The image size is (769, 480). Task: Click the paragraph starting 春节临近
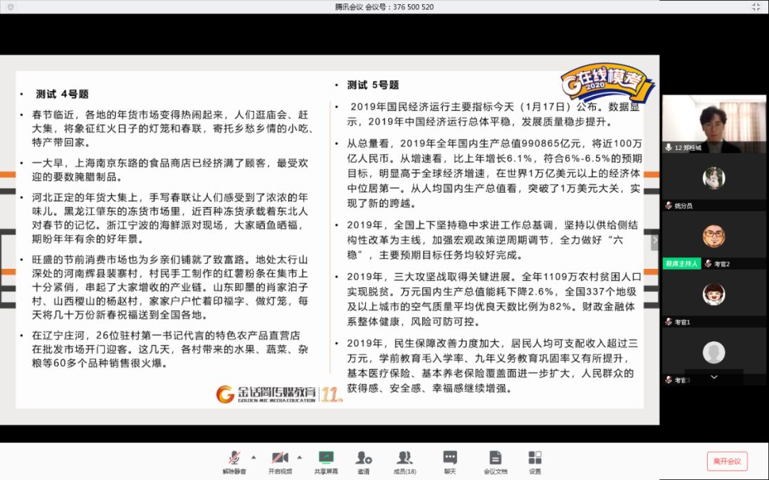pos(172,129)
